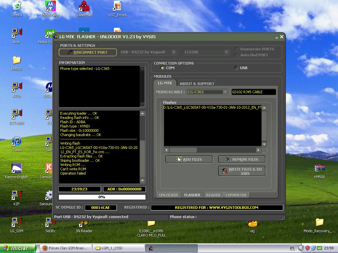Click SC dongle ID 00014CAE field

pyautogui.click(x=101, y=208)
